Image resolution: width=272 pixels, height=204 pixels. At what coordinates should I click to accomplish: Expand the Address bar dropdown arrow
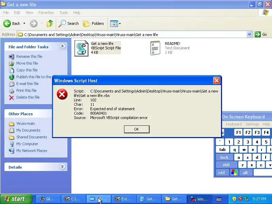pyautogui.click(x=249, y=34)
